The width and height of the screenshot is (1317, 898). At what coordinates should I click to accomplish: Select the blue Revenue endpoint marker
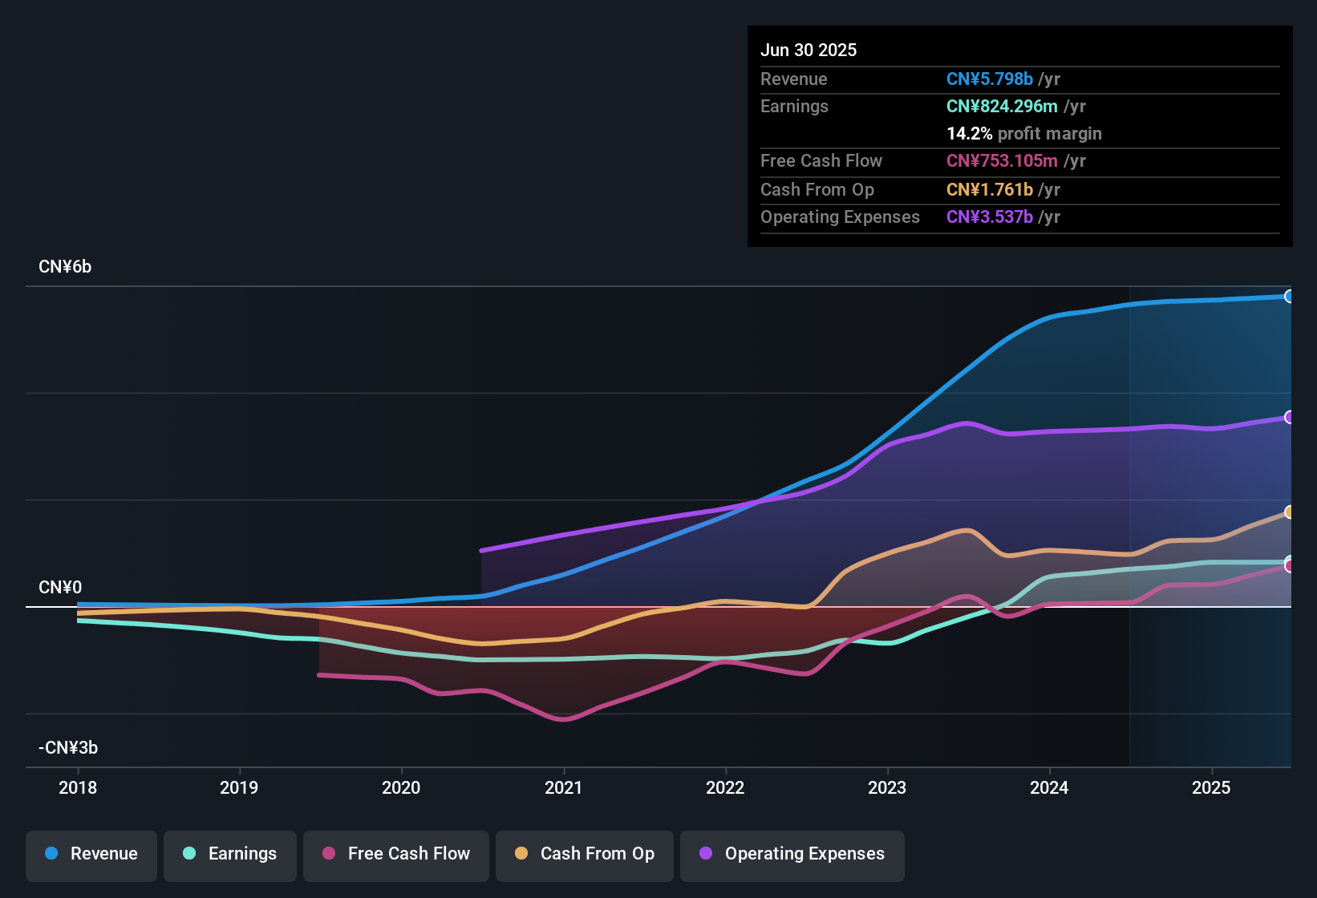[x=1290, y=297]
